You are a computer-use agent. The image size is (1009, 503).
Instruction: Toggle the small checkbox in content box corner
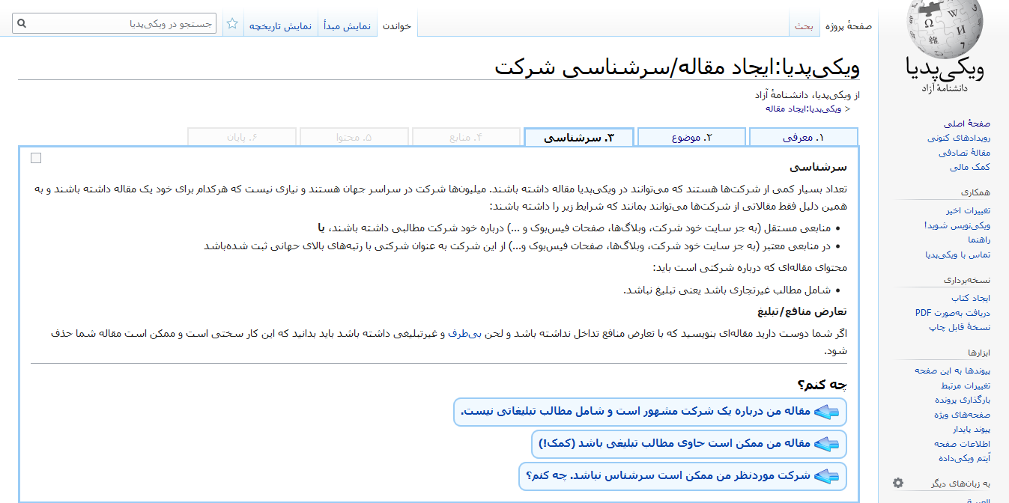point(36,158)
